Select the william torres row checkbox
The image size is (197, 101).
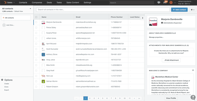click(x=36, y=38)
